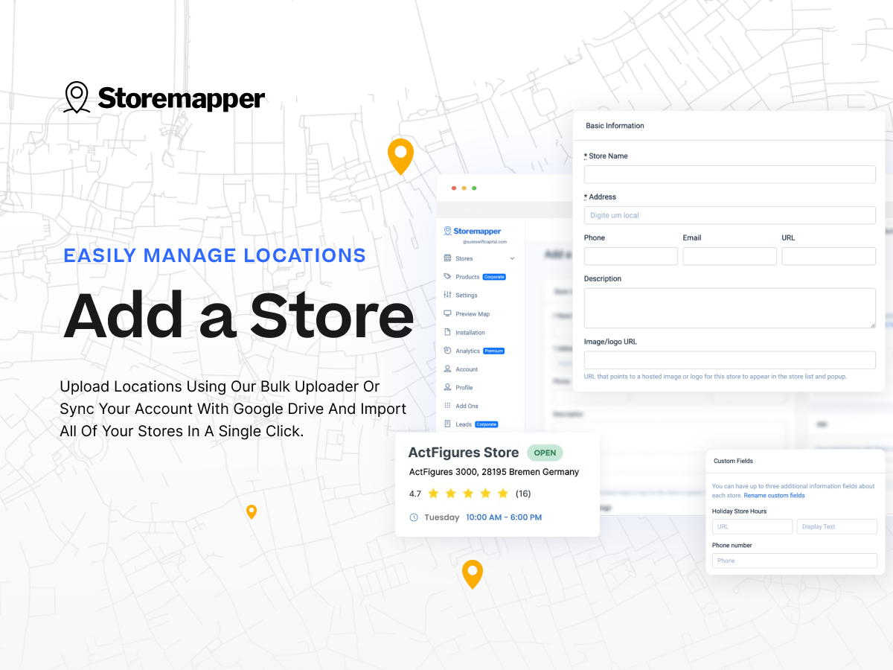Click the Premium badge next to Analytics
Image resolution: width=893 pixels, height=670 pixels.
click(x=494, y=351)
